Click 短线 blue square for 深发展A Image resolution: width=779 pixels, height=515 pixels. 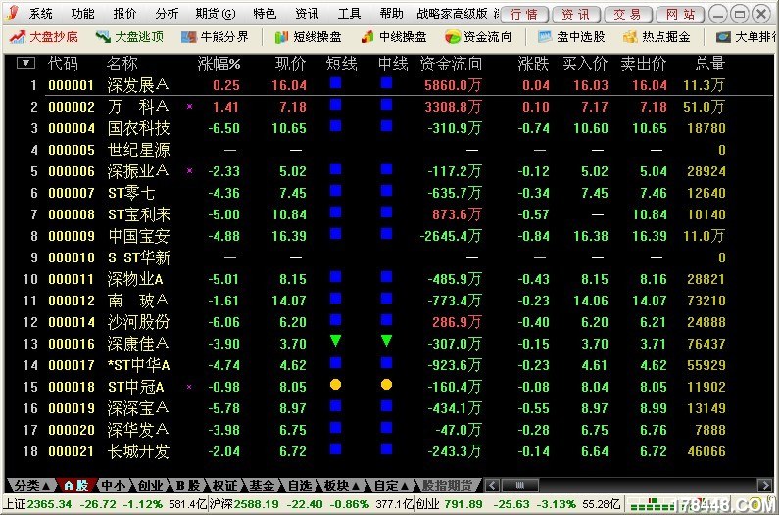point(336,83)
